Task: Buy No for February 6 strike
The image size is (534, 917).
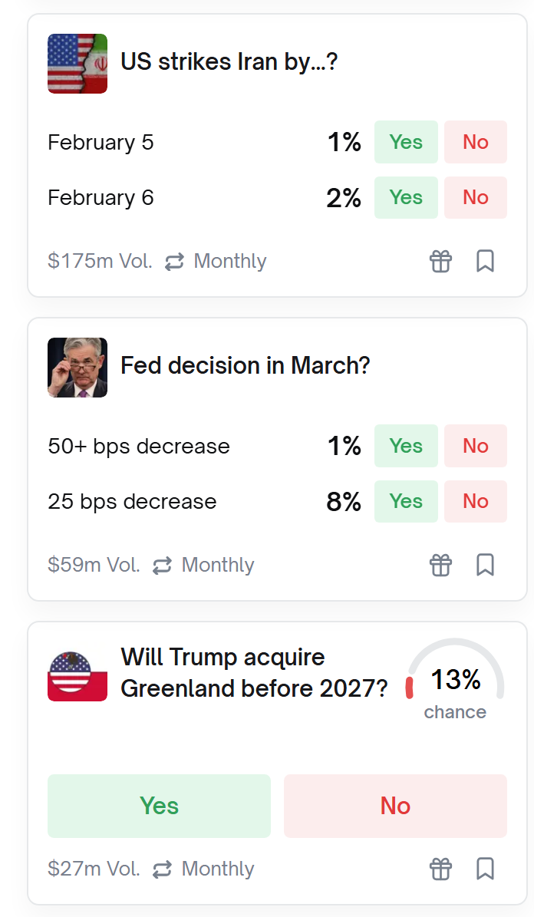Action: click(x=476, y=197)
